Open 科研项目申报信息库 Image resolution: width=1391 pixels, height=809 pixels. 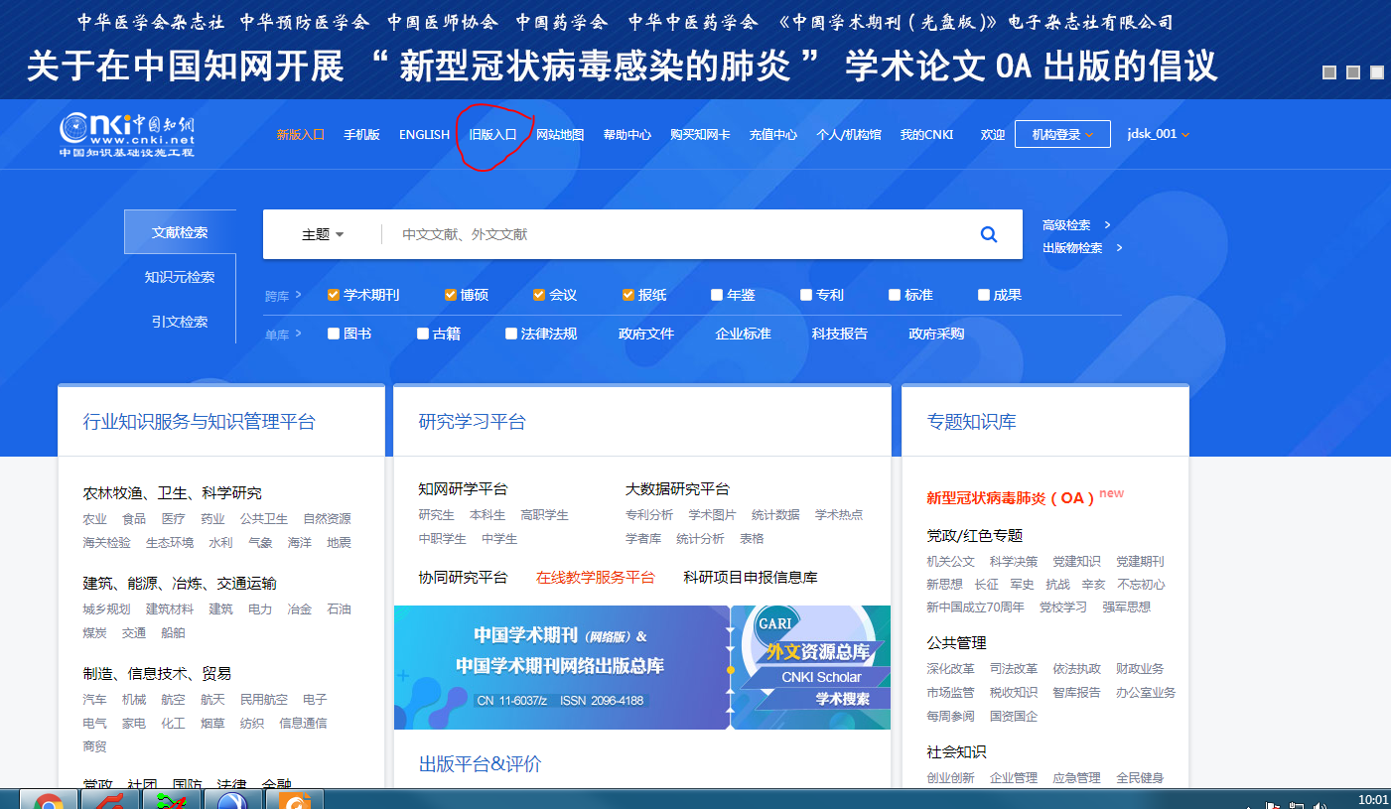point(751,577)
